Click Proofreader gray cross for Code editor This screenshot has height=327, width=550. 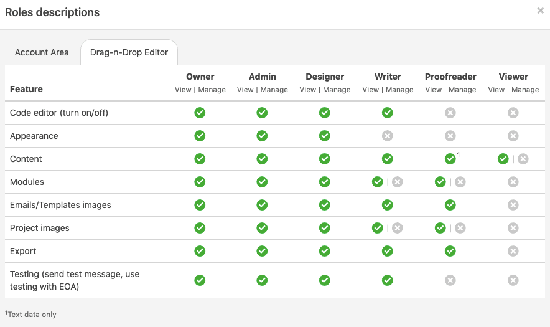(450, 113)
